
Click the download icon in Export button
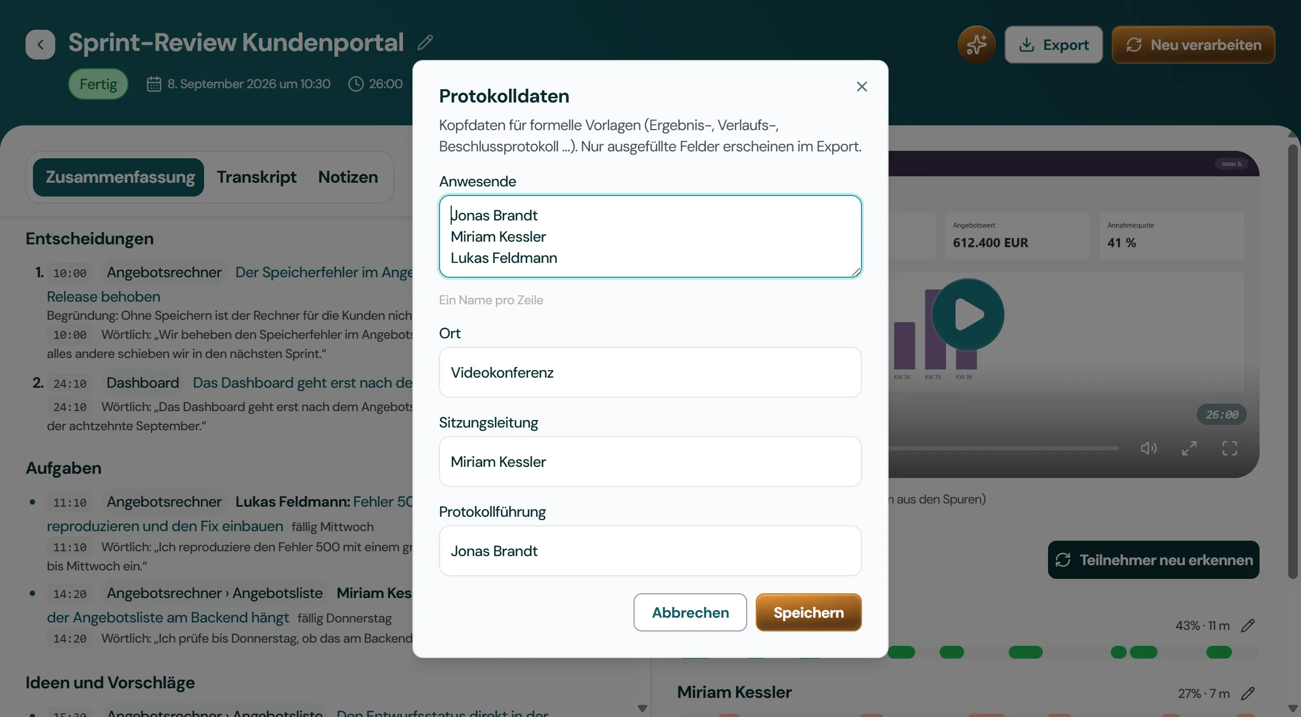tap(1027, 45)
